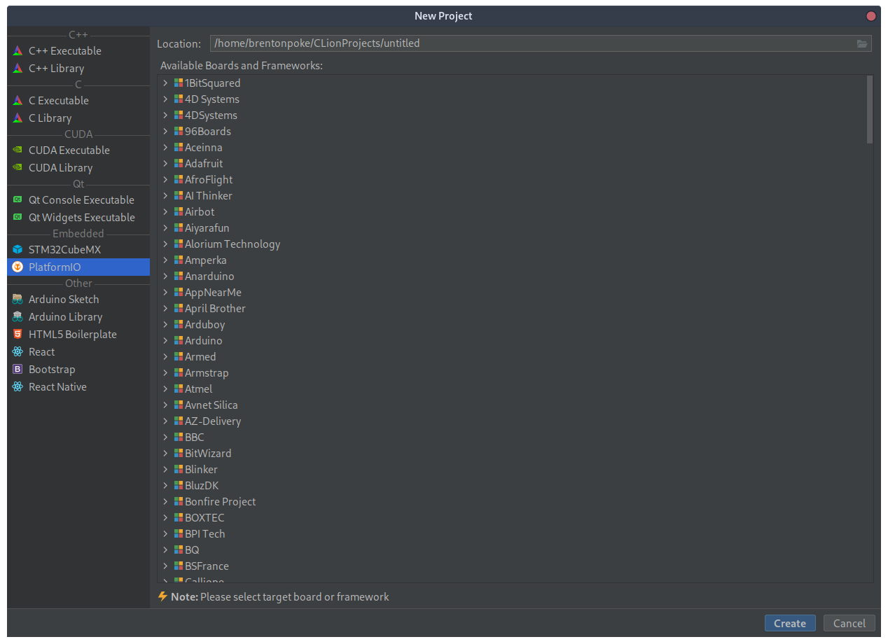Viewport: 888px width, 644px height.
Task: Click the board icon next to Atmel
Action: pos(179,389)
